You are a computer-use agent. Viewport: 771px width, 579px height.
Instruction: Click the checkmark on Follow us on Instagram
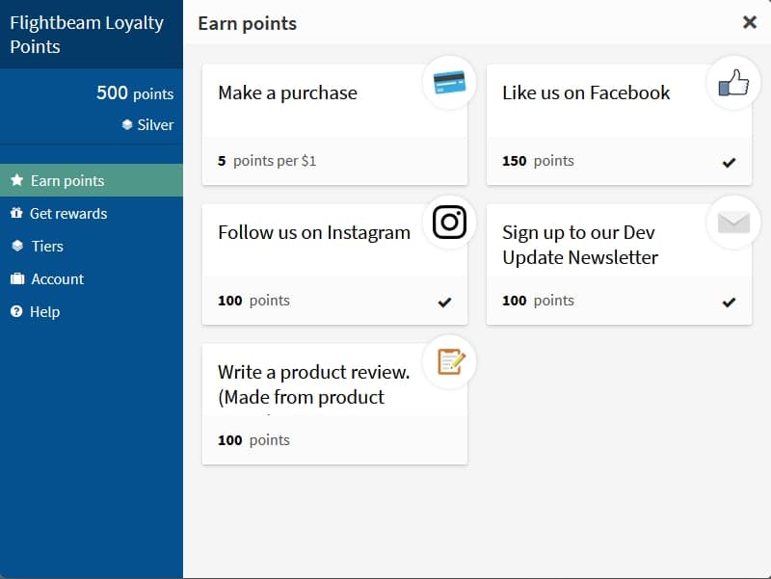pos(444,302)
